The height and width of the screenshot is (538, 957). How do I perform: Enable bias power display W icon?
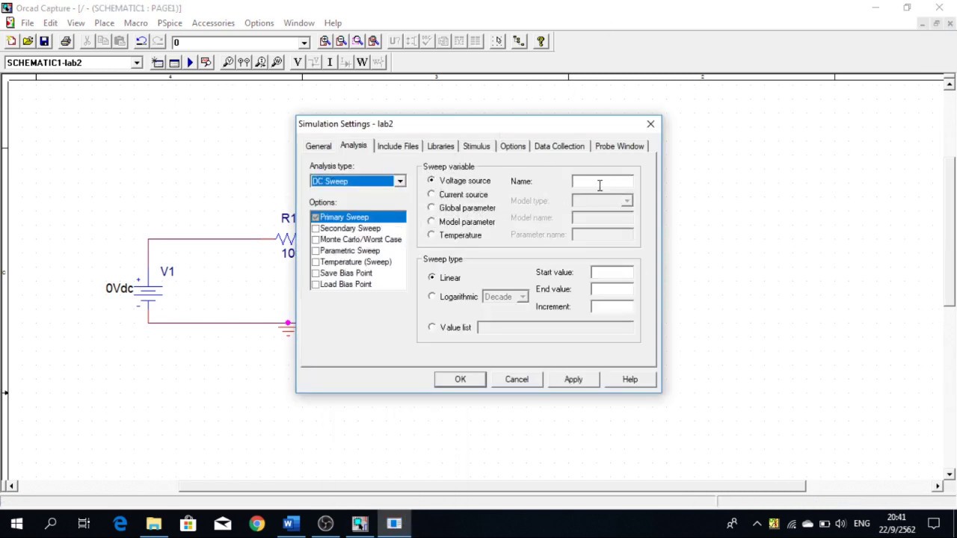362,63
